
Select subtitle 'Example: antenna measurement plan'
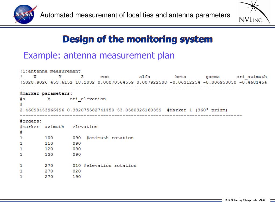(99, 55)
